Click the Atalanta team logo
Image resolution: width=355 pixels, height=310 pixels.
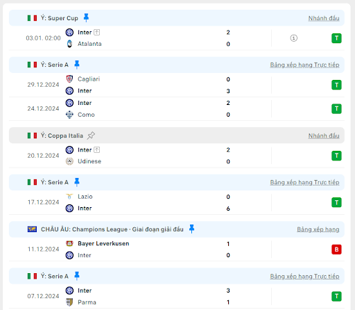69,44
